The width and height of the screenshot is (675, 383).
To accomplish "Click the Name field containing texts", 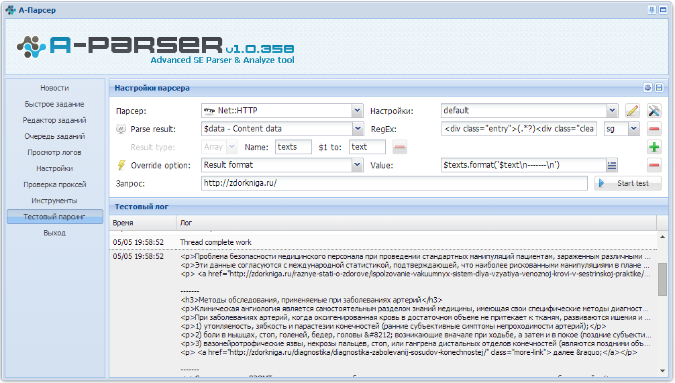I will 293,147.
